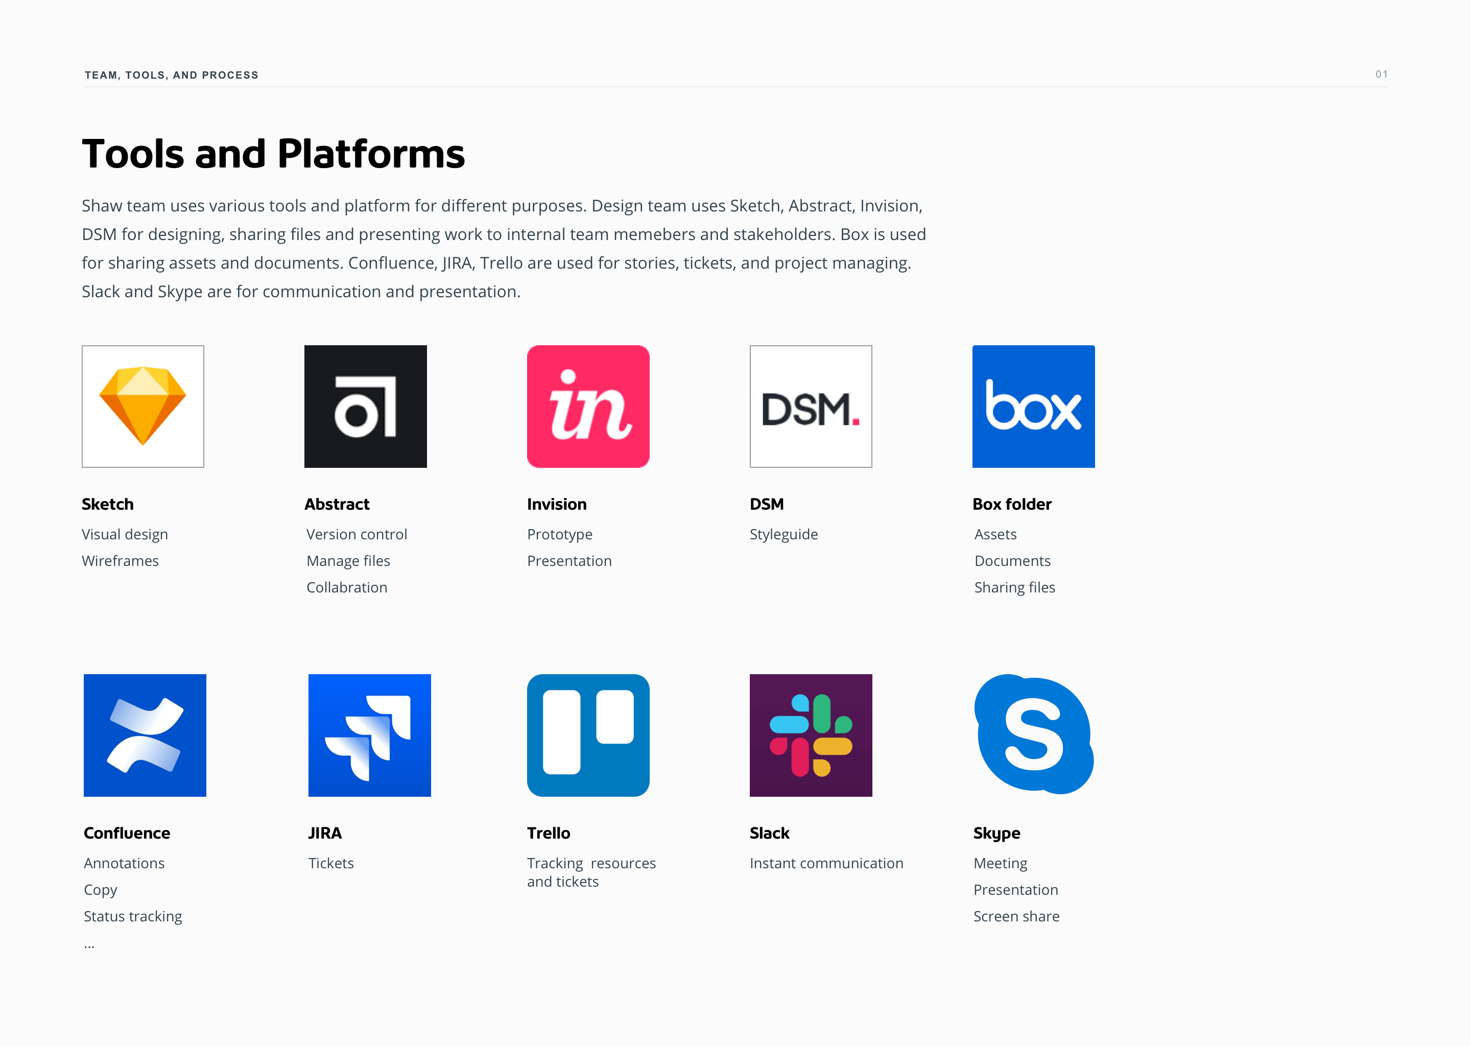Select the Confluence heading label
This screenshot has width=1471, height=1046.
[x=127, y=834]
